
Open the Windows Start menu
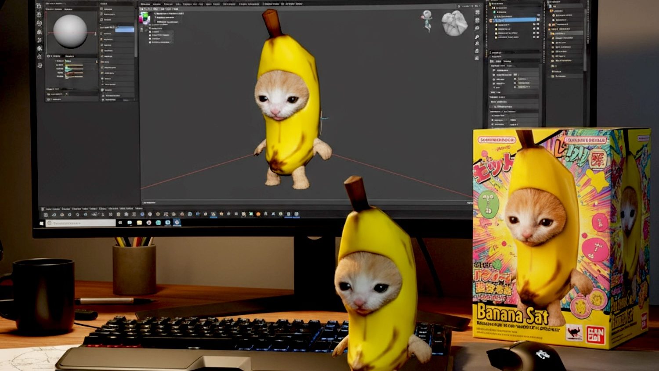point(42,223)
